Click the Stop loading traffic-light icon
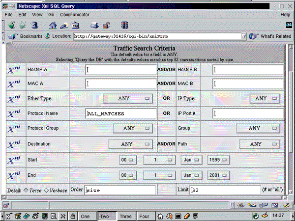The height and width of the screenshot is (221, 295). [125, 25]
